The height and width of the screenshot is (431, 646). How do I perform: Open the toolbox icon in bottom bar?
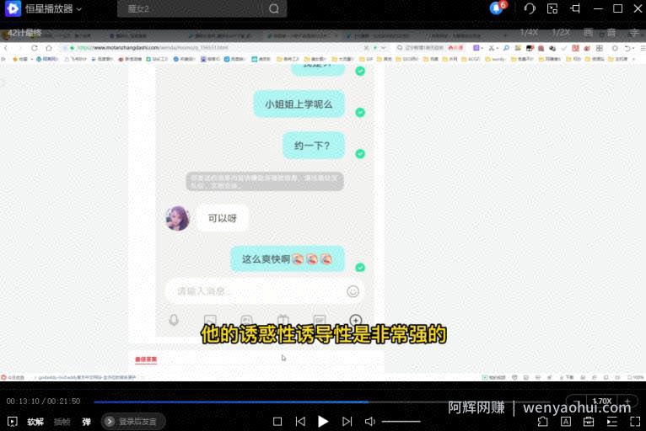(x=589, y=422)
